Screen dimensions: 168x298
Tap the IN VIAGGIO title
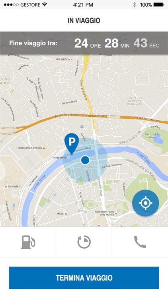[84, 21]
